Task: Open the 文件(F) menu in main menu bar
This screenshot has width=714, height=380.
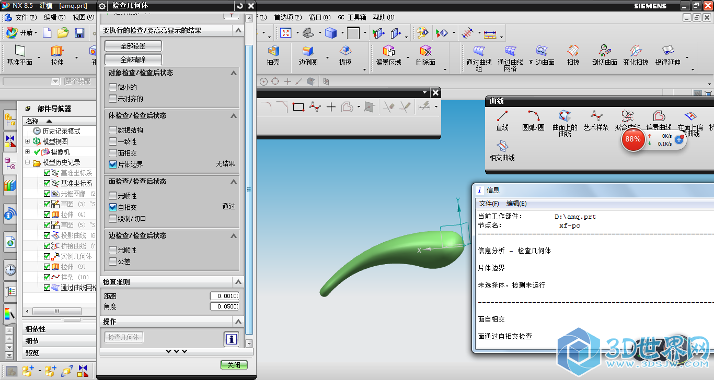Action: coord(26,17)
